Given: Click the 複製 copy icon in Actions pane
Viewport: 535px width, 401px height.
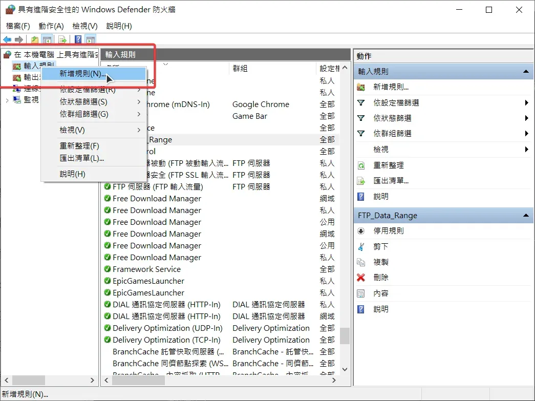Looking at the screenshot, I should tap(361, 262).
